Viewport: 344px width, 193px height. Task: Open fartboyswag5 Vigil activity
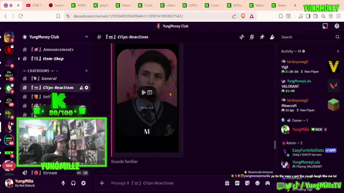point(310,66)
